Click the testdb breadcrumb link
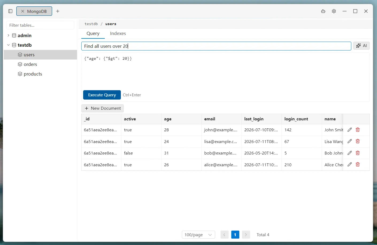 (x=91, y=24)
